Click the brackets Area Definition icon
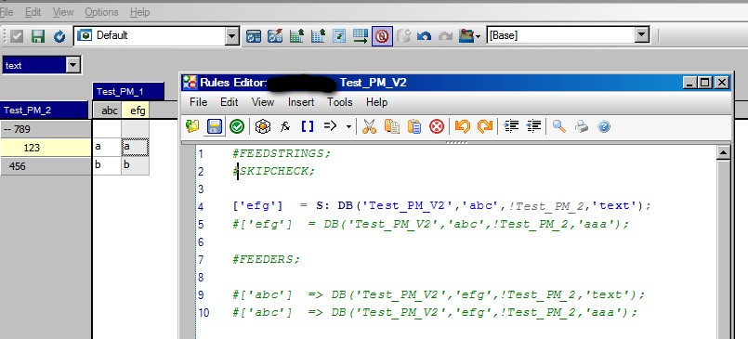This screenshot has width=748, height=339. (x=308, y=126)
